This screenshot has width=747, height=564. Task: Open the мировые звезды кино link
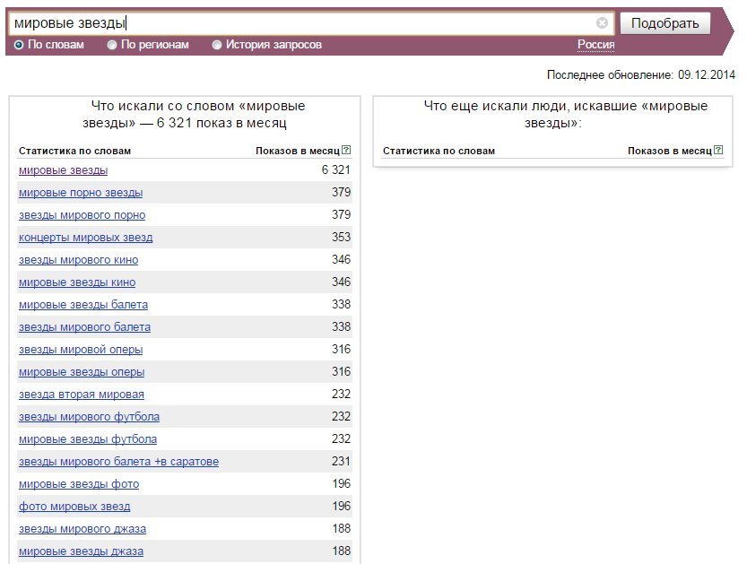click(77, 282)
